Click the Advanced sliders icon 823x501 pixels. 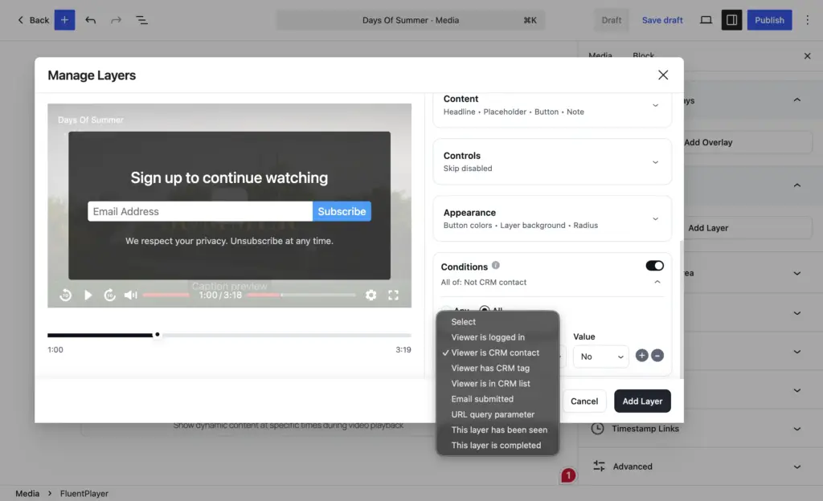pos(599,466)
